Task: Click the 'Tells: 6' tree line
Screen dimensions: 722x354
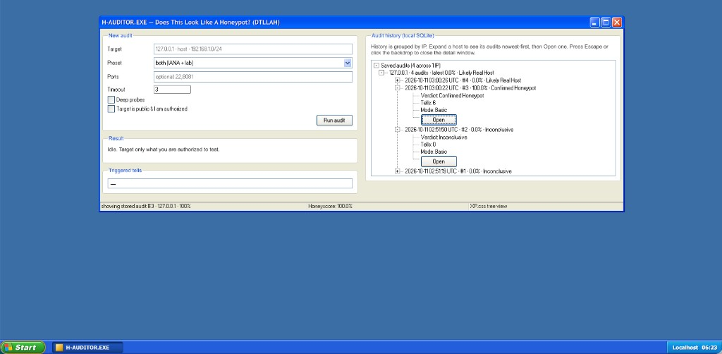Action: [428, 103]
